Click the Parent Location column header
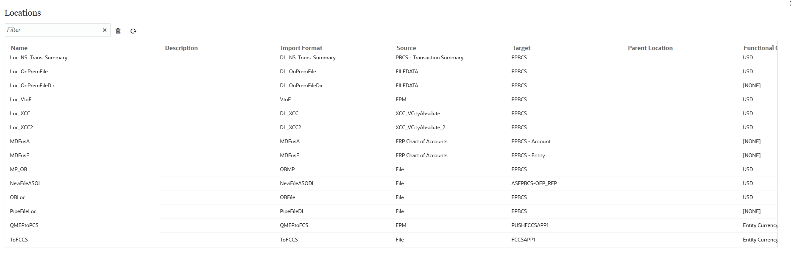 [650, 48]
